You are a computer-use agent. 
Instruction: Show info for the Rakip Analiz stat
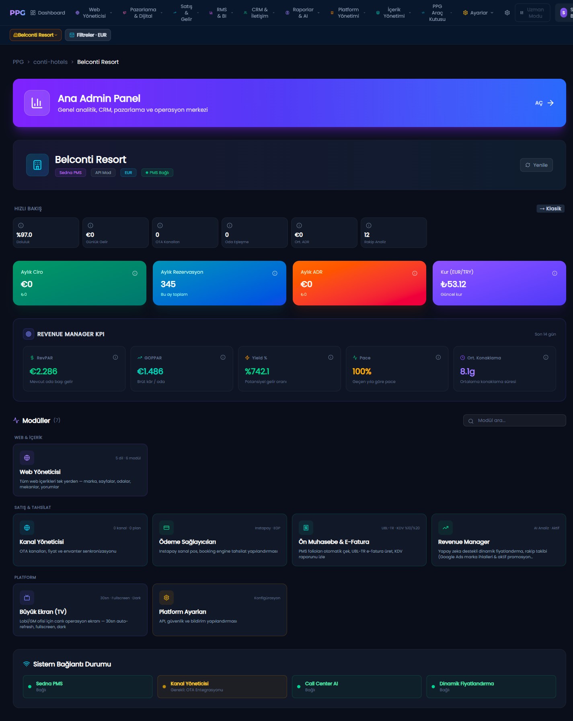point(369,225)
